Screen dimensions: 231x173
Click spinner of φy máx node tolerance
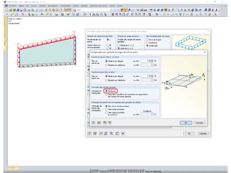click(x=152, y=76)
